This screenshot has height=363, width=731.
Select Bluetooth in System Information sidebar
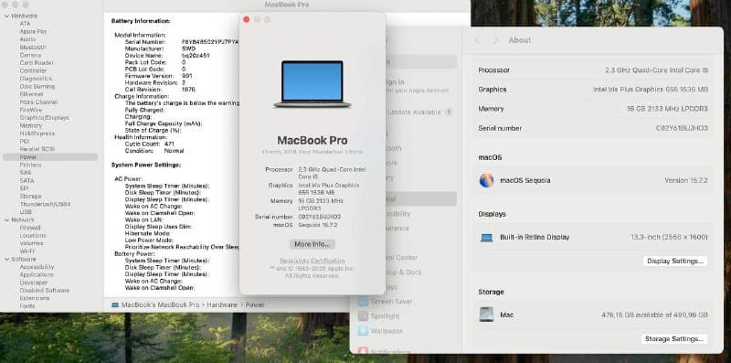(x=33, y=48)
